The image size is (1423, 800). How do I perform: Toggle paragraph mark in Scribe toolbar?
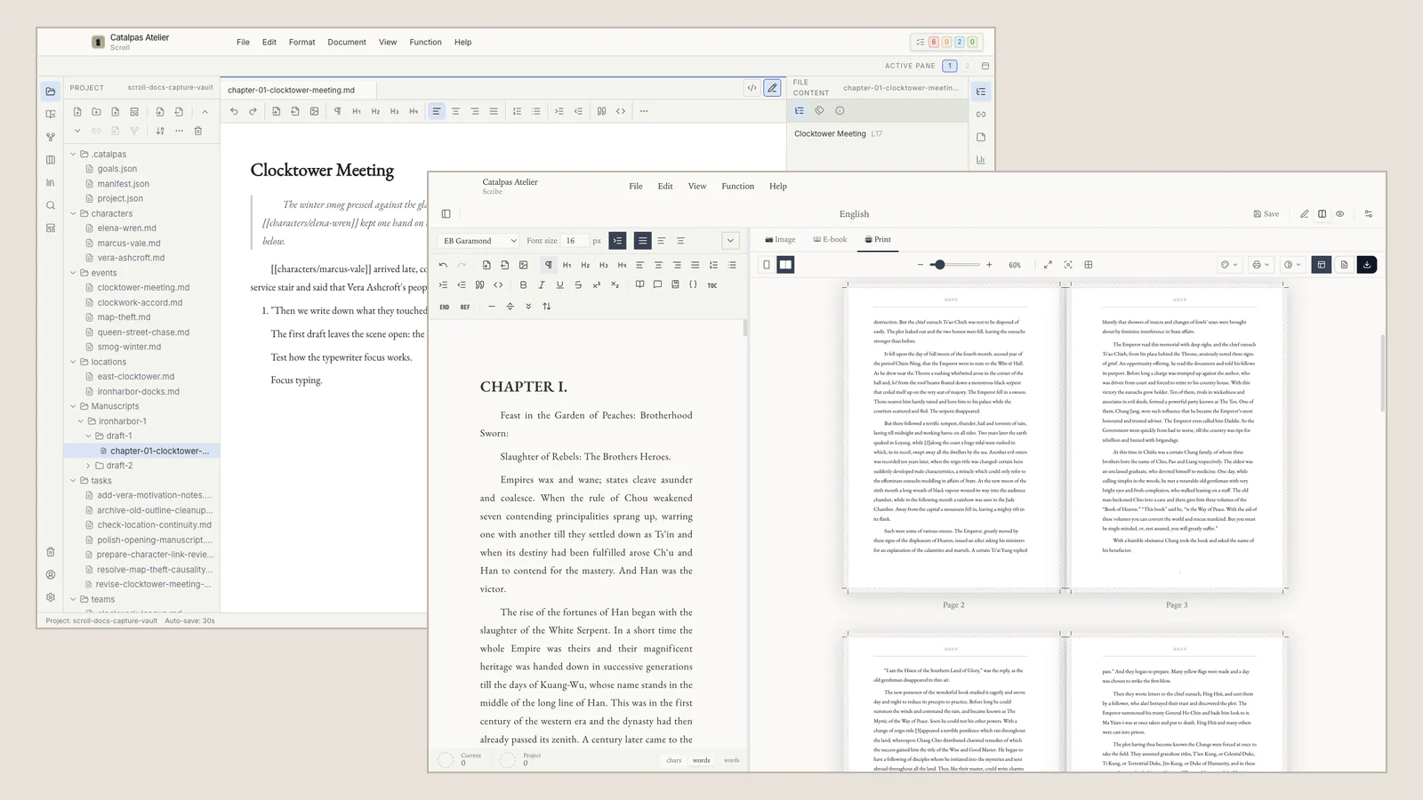click(x=548, y=265)
